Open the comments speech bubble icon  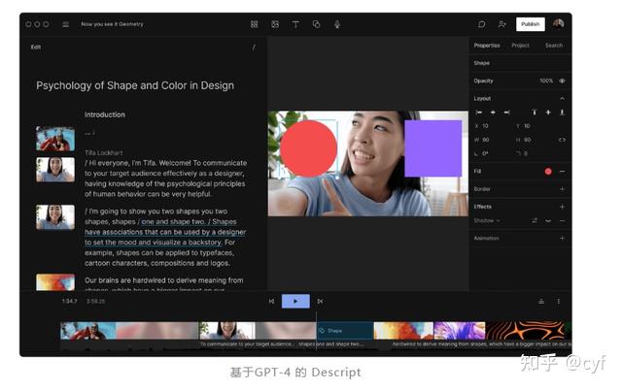(x=482, y=24)
